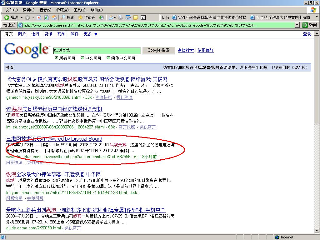Open the 号响立正新兵出列 result link
This screenshot has height=240, width=320.
point(86,210)
